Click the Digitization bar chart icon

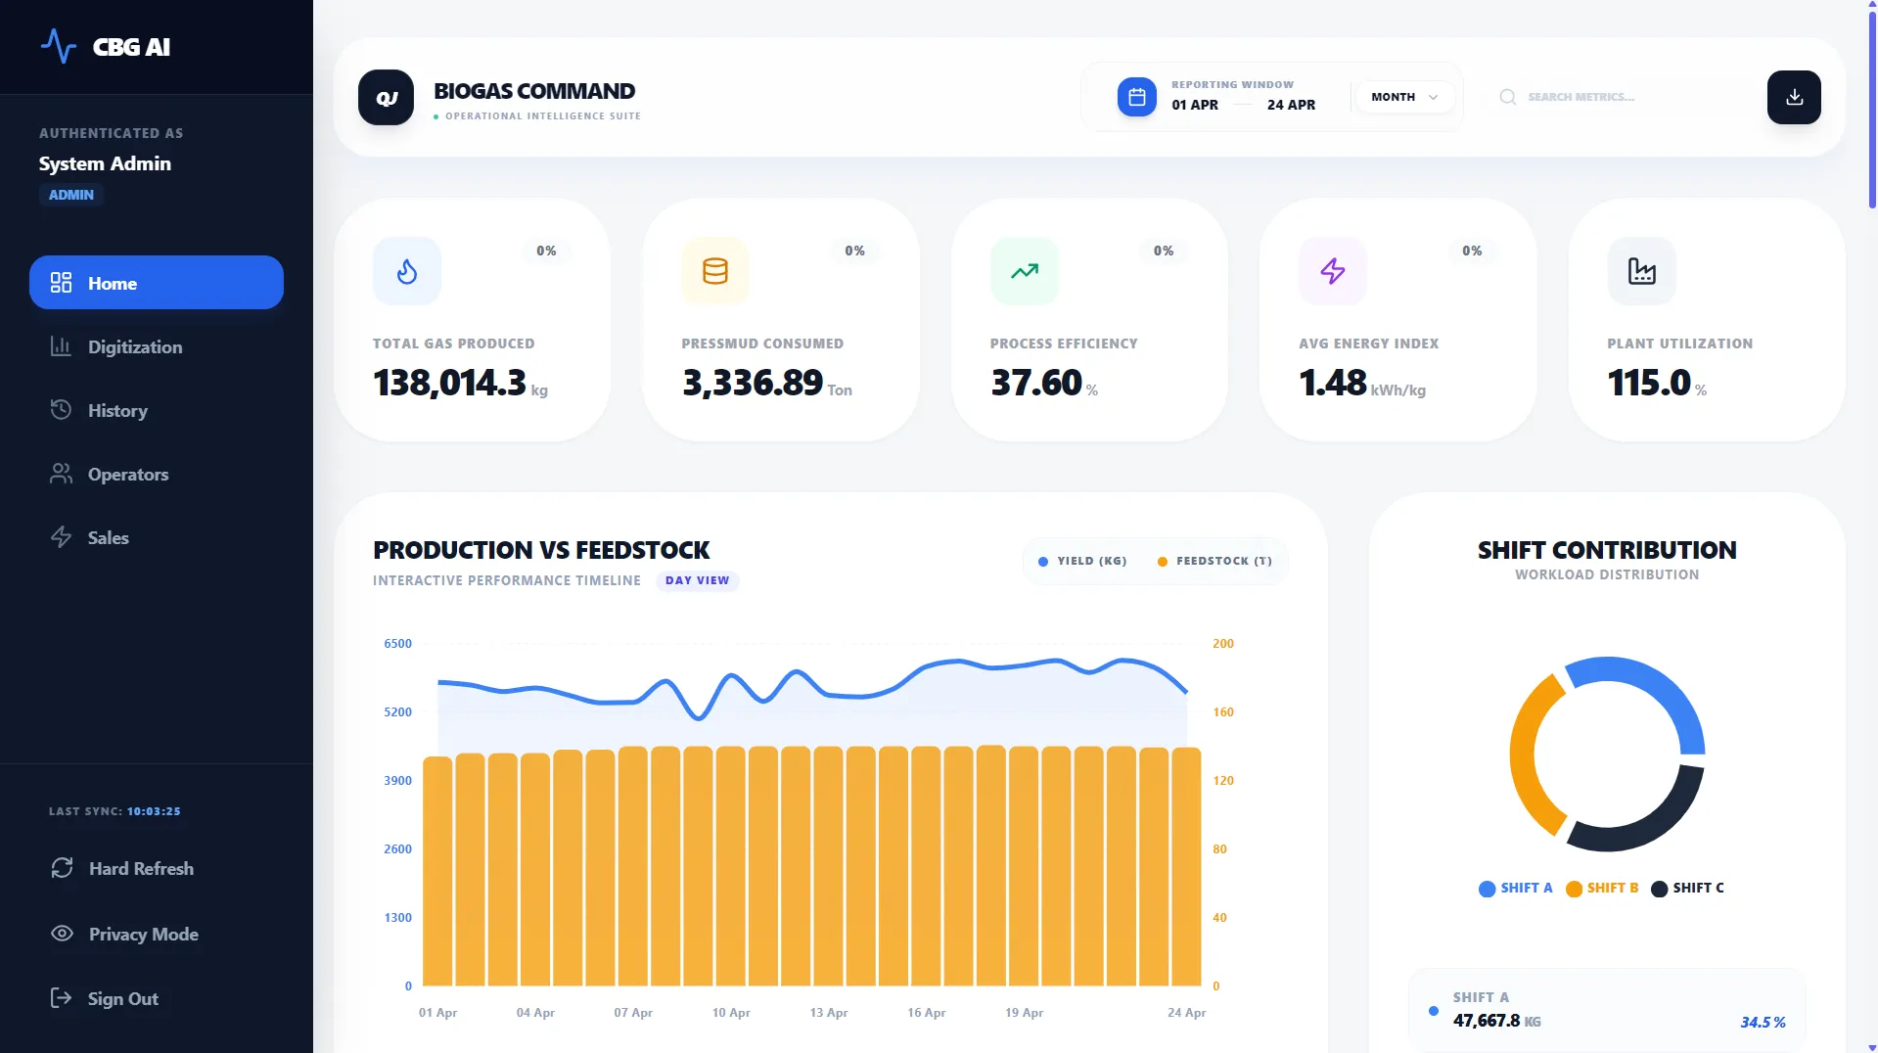coord(61,346)
